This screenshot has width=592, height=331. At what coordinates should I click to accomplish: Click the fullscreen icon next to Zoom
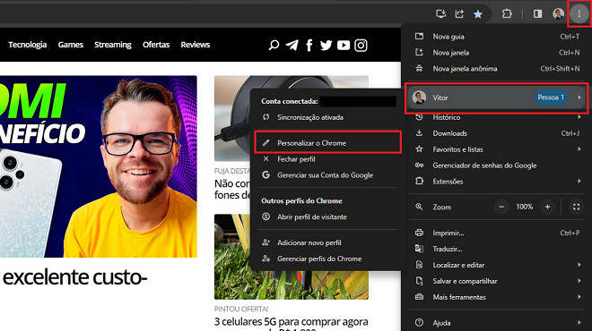(x=576, y=207)
